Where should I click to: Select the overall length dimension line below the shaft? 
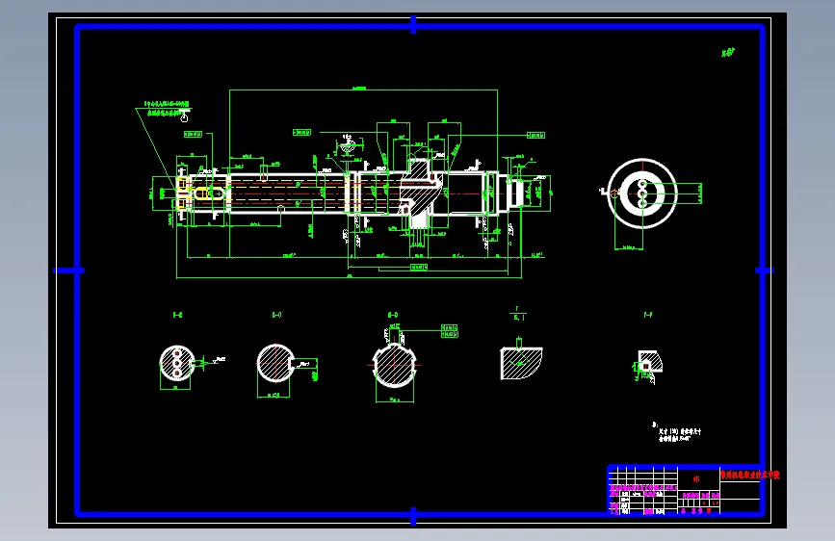(x=349, y=277)
